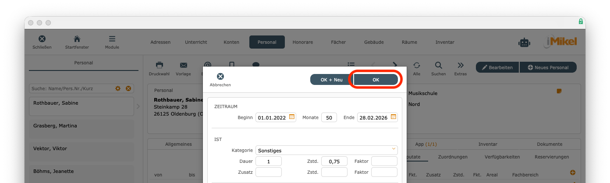Open the Module hamburger menu
Screen dimensions: 610x183
(112, 39)
